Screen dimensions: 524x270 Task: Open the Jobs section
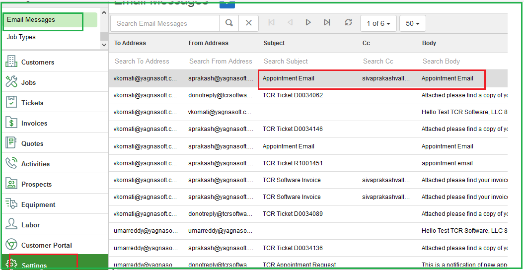click(29, 82)
